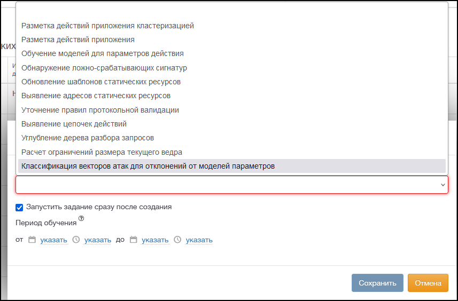Click the start date calendar icon after "от"
The image size is (458, 301).
32,240
